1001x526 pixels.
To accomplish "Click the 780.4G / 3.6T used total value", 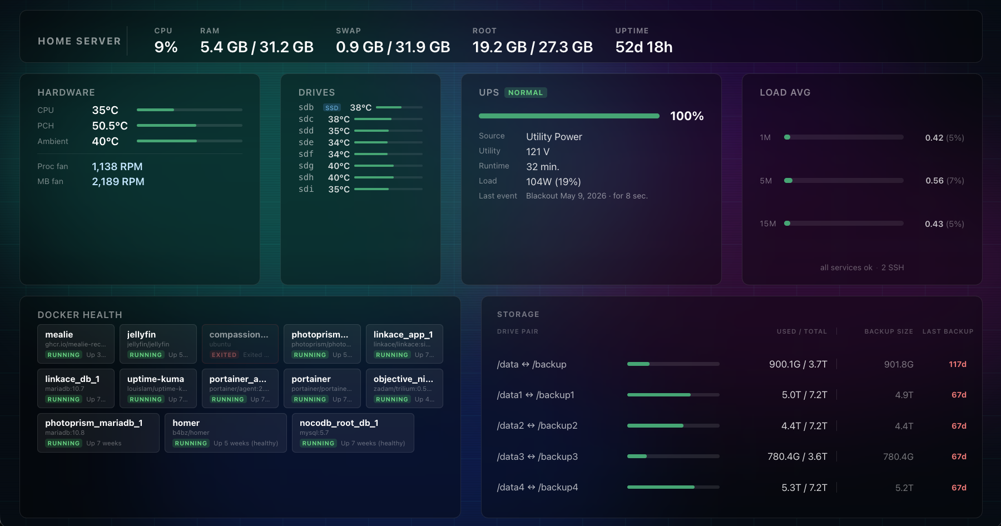I will click(797, 457).
